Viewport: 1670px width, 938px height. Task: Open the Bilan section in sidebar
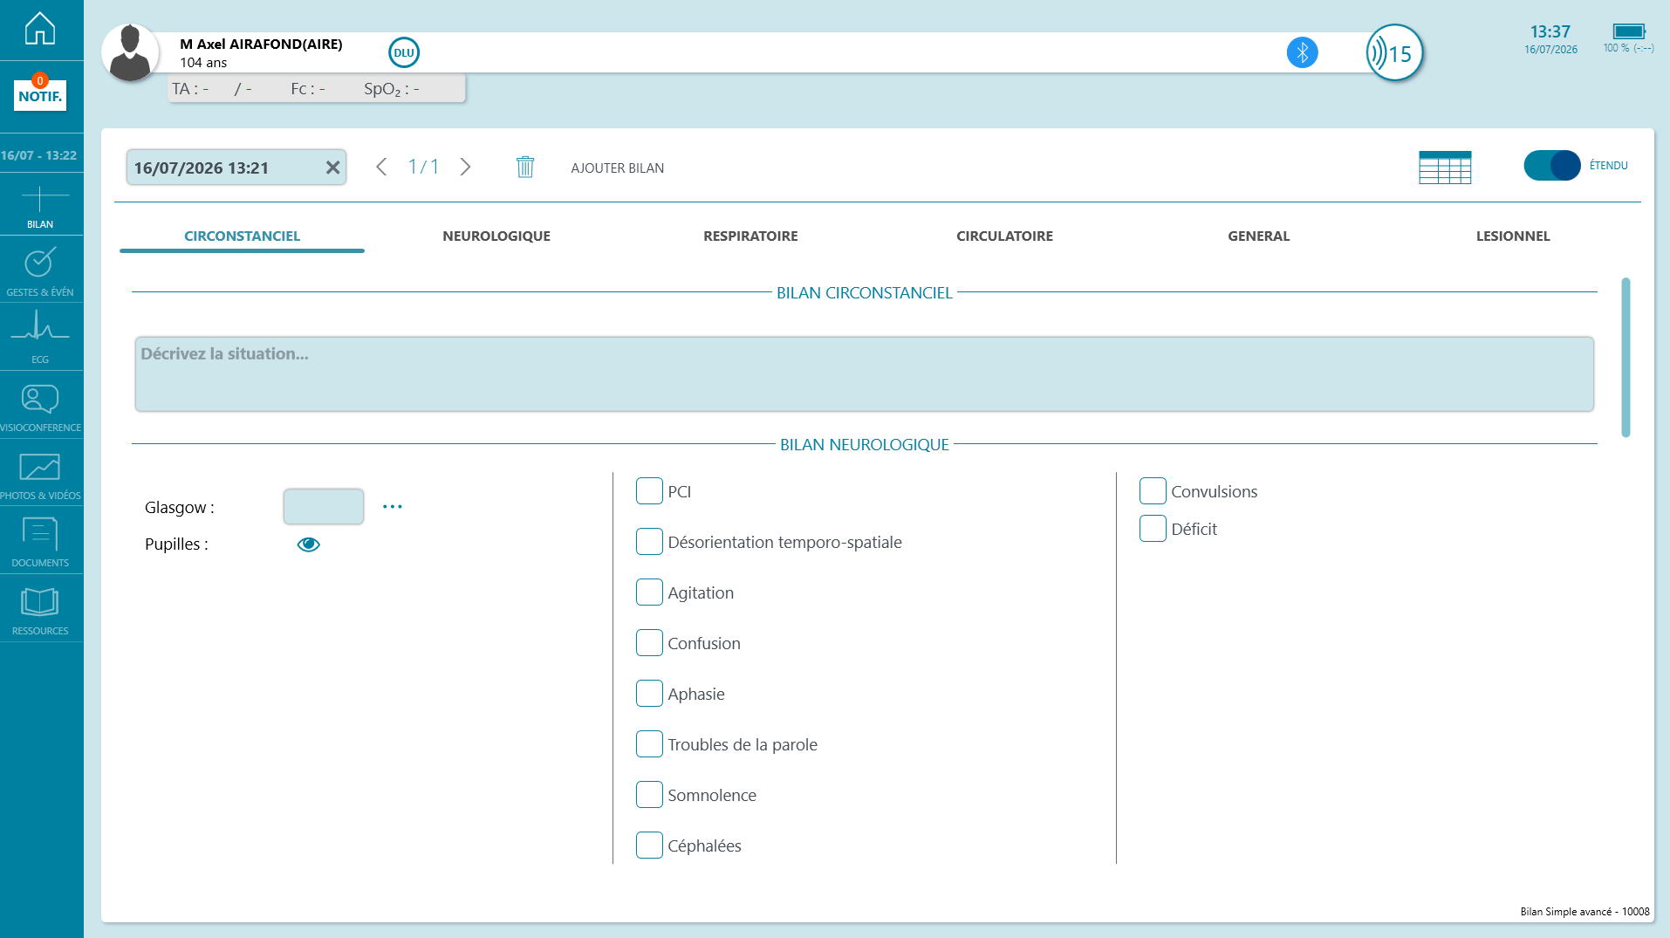coord(40,207)
